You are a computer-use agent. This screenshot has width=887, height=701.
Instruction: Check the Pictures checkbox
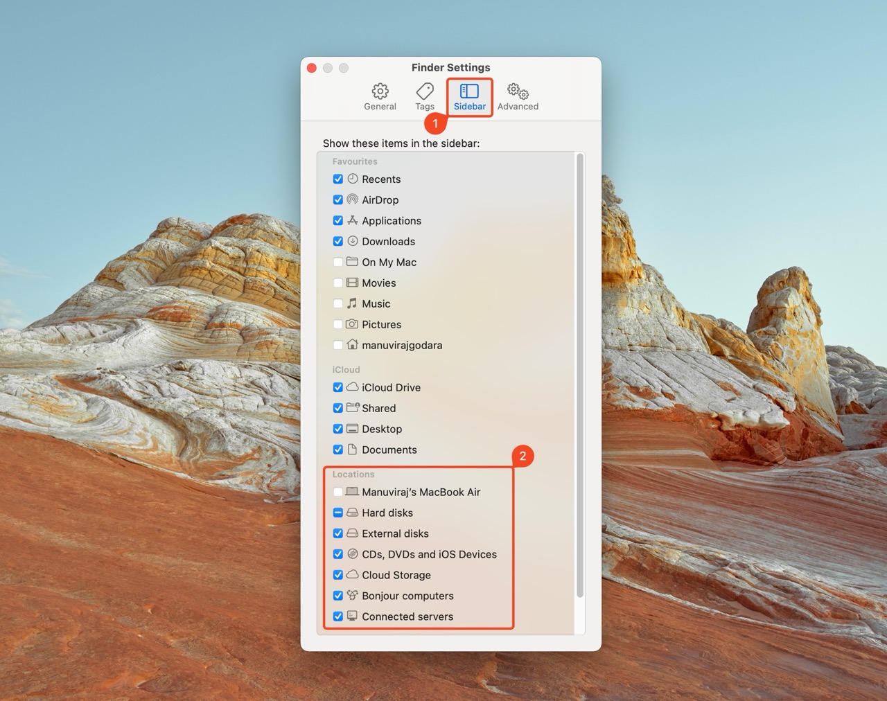pyautogui.click(x=338, y=324)
